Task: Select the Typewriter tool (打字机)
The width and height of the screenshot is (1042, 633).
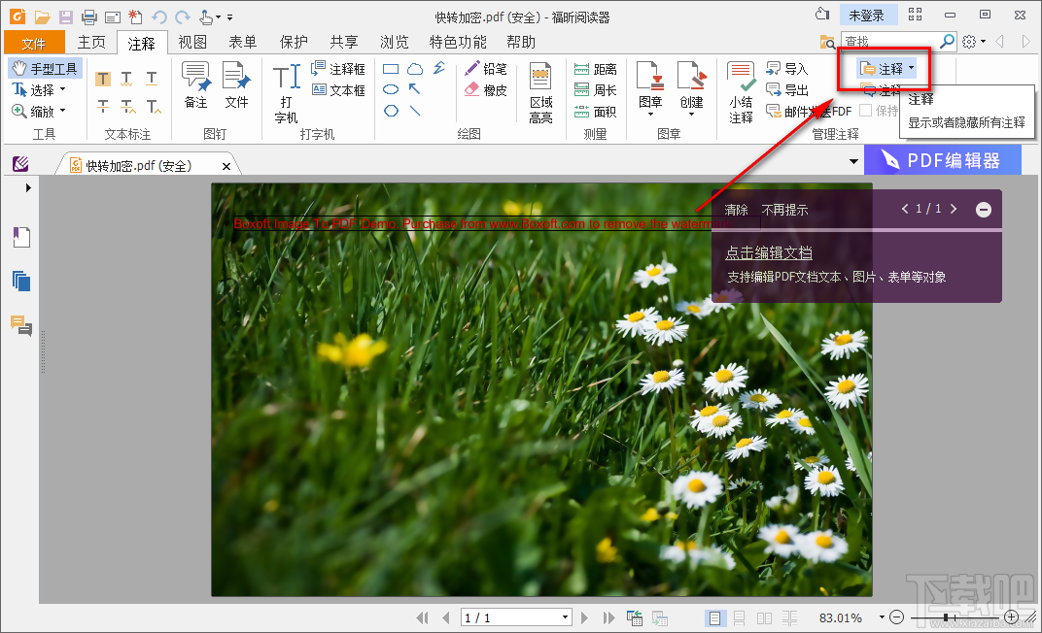Action: tap(286, 87)
